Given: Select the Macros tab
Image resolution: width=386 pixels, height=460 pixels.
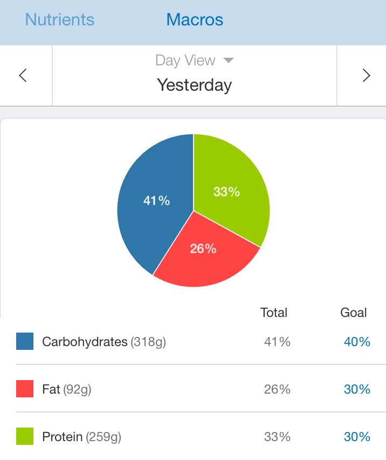Looking at the screenshot, I should coord(195,19).
